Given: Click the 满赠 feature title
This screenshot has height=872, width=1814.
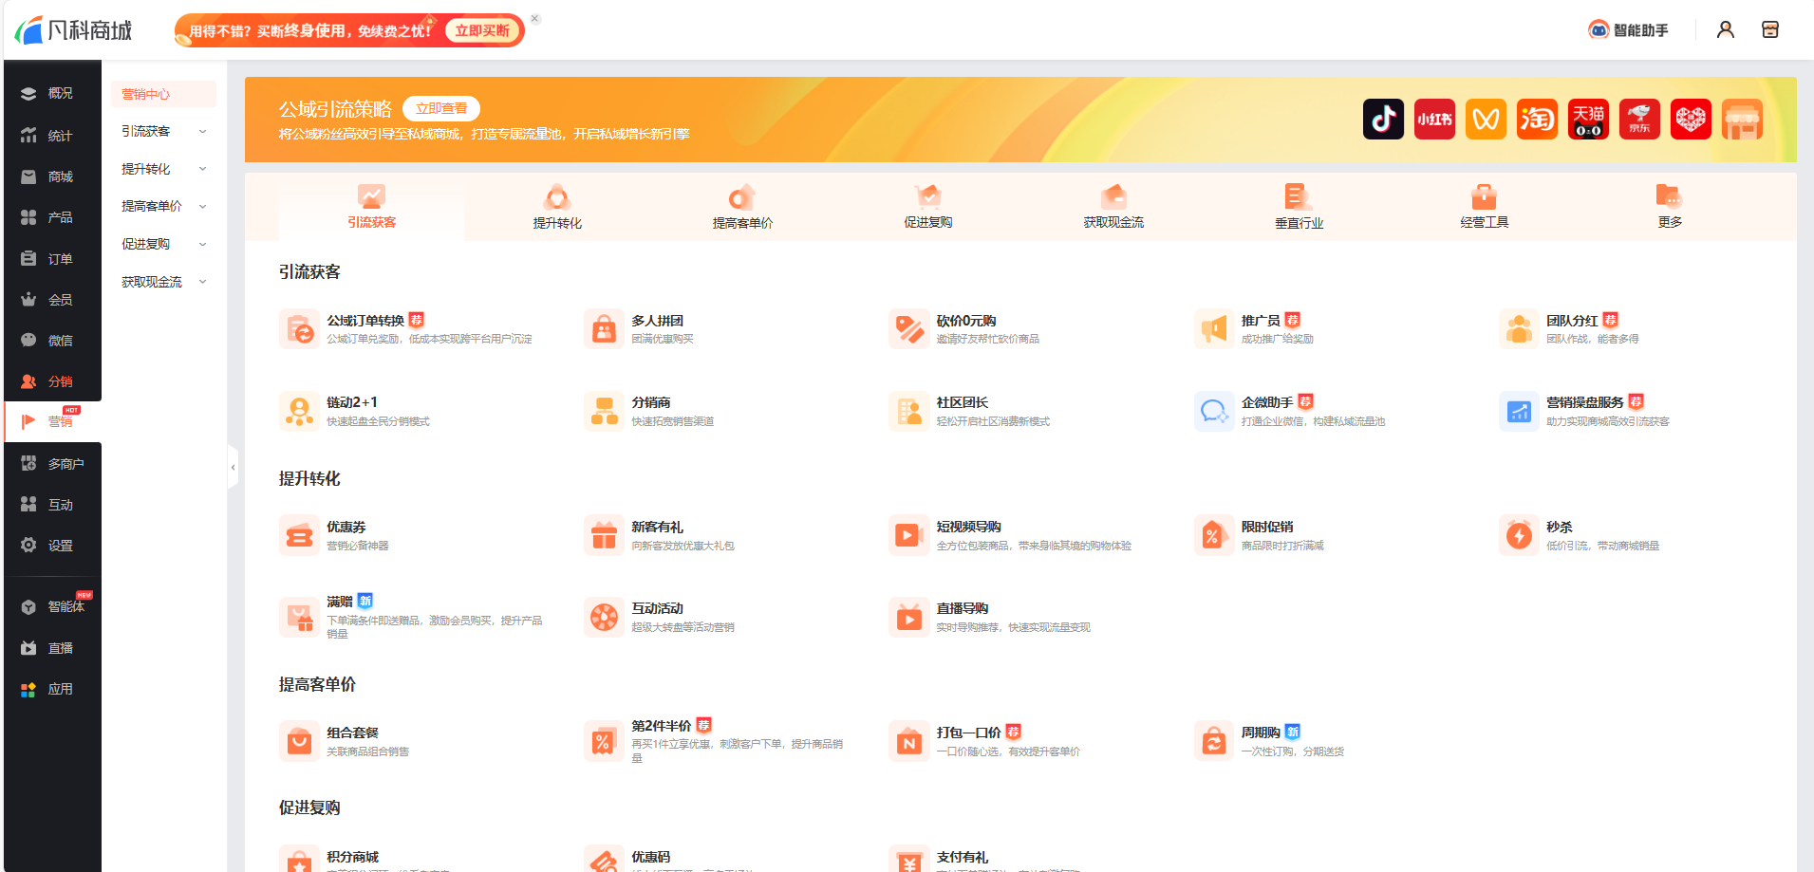Looking at the screenshot, I should 340,602.
